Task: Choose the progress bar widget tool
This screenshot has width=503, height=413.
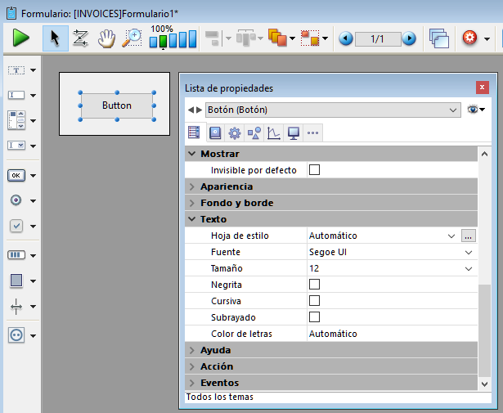Action: tap(16, 255)
